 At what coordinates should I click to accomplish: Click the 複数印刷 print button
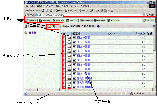point(45,20)
